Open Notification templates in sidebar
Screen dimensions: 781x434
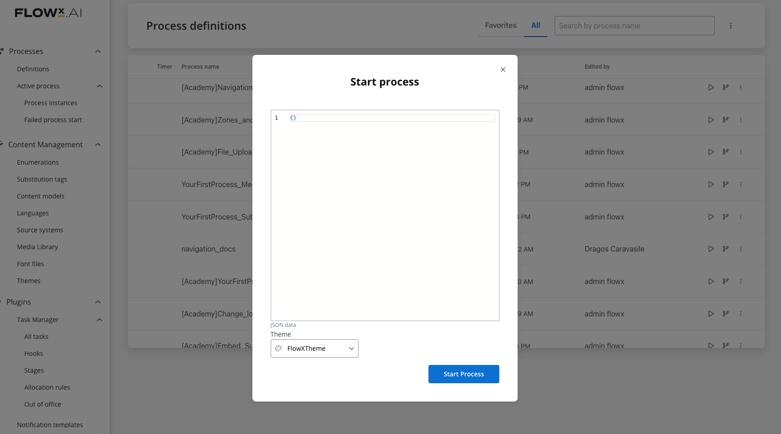(x=50, y=425)
